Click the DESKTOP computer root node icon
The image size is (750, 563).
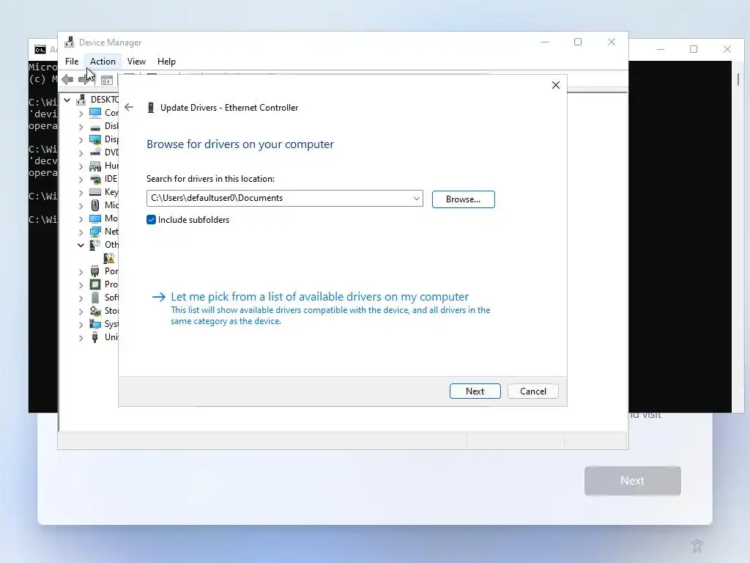tap(81, 100)
